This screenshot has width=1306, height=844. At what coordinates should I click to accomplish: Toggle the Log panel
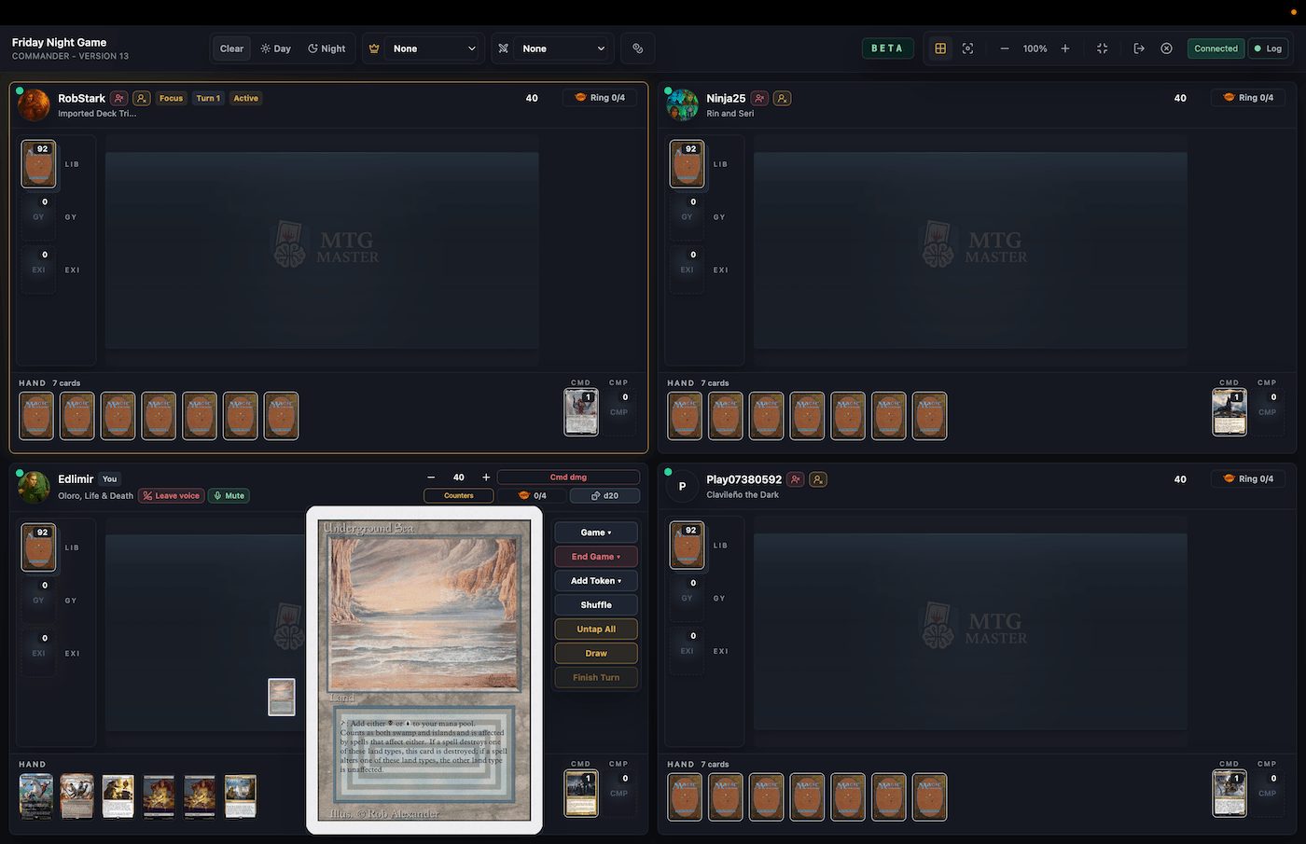pos(1268,48)
